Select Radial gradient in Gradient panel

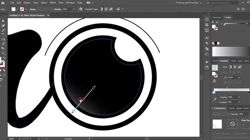coord(235,67)
